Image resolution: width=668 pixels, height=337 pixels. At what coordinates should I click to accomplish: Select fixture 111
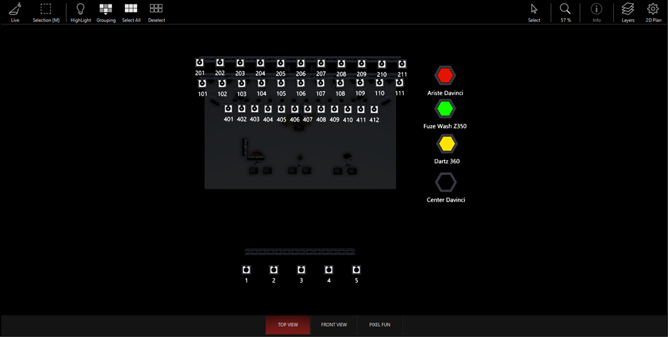tap(399, 83)
